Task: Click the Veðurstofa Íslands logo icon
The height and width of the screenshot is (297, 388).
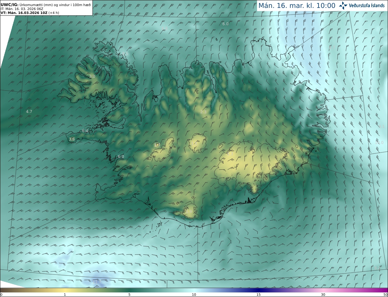Action: click(x=343, y=5)
